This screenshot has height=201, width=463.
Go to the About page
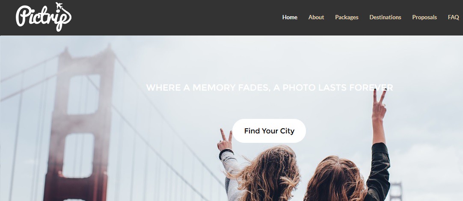tap(316, 18)
